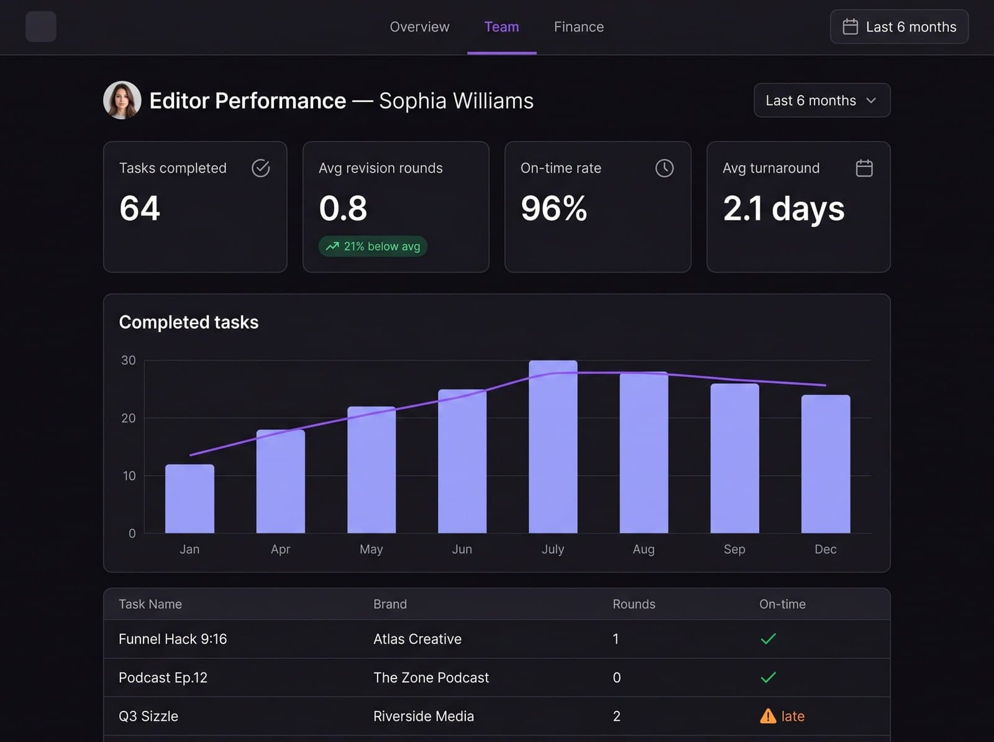Select the Podcast Ep.12 task name
This screenshot has height=742, width=994.
click(x=163, y=677)
